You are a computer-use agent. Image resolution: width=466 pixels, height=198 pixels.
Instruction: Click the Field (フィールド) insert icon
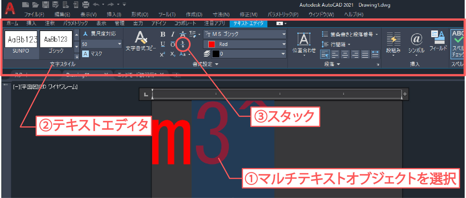pos(438,38)
